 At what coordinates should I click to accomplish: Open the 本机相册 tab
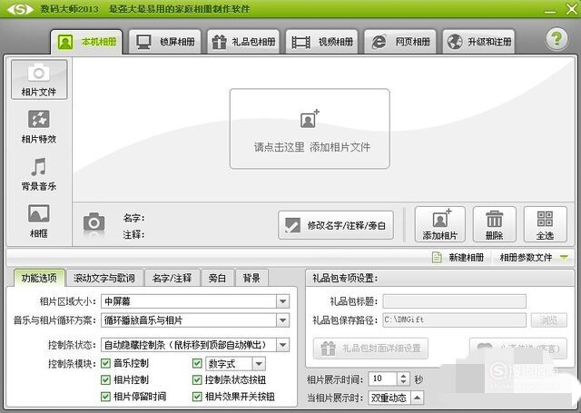click(86, 42)
